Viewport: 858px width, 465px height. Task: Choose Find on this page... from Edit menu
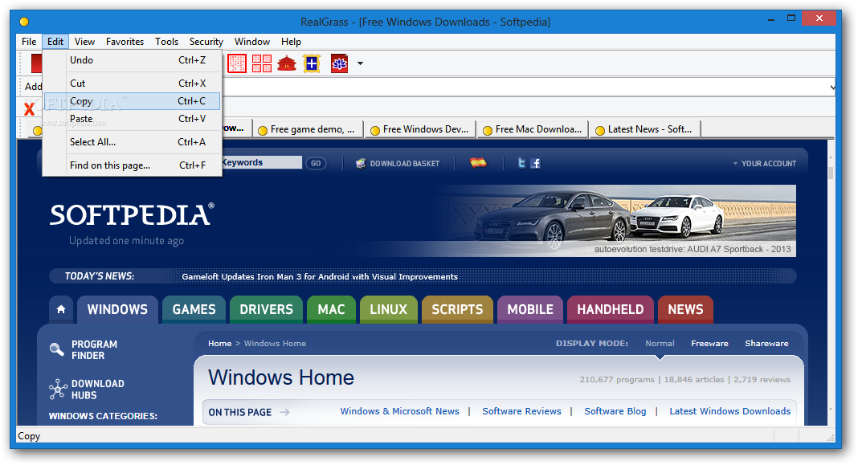[x=132, y=165]
